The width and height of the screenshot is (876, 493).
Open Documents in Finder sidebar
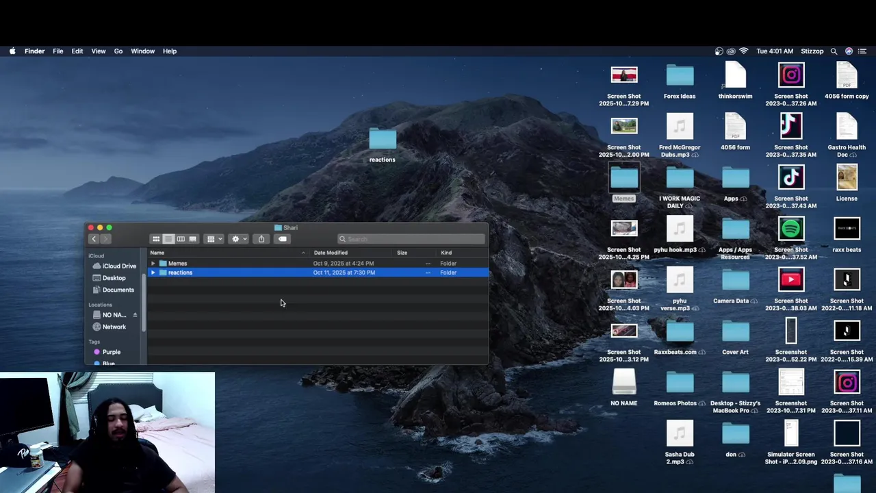(114, 290)
